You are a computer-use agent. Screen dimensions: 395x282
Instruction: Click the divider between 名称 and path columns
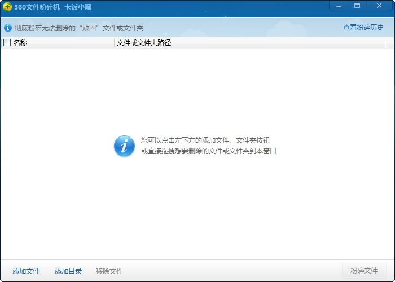point(114,42)
